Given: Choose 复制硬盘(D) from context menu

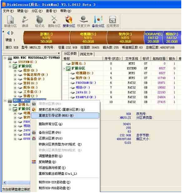Looking at the screenshot, I should click(65, 162).
